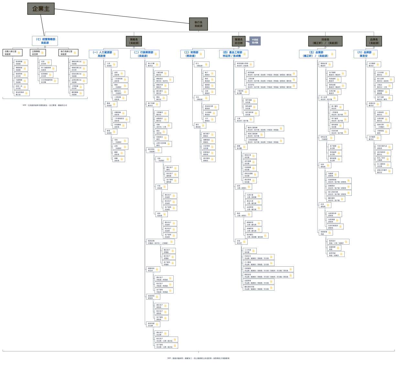Select the 企業主 root node

pos(41,9)
